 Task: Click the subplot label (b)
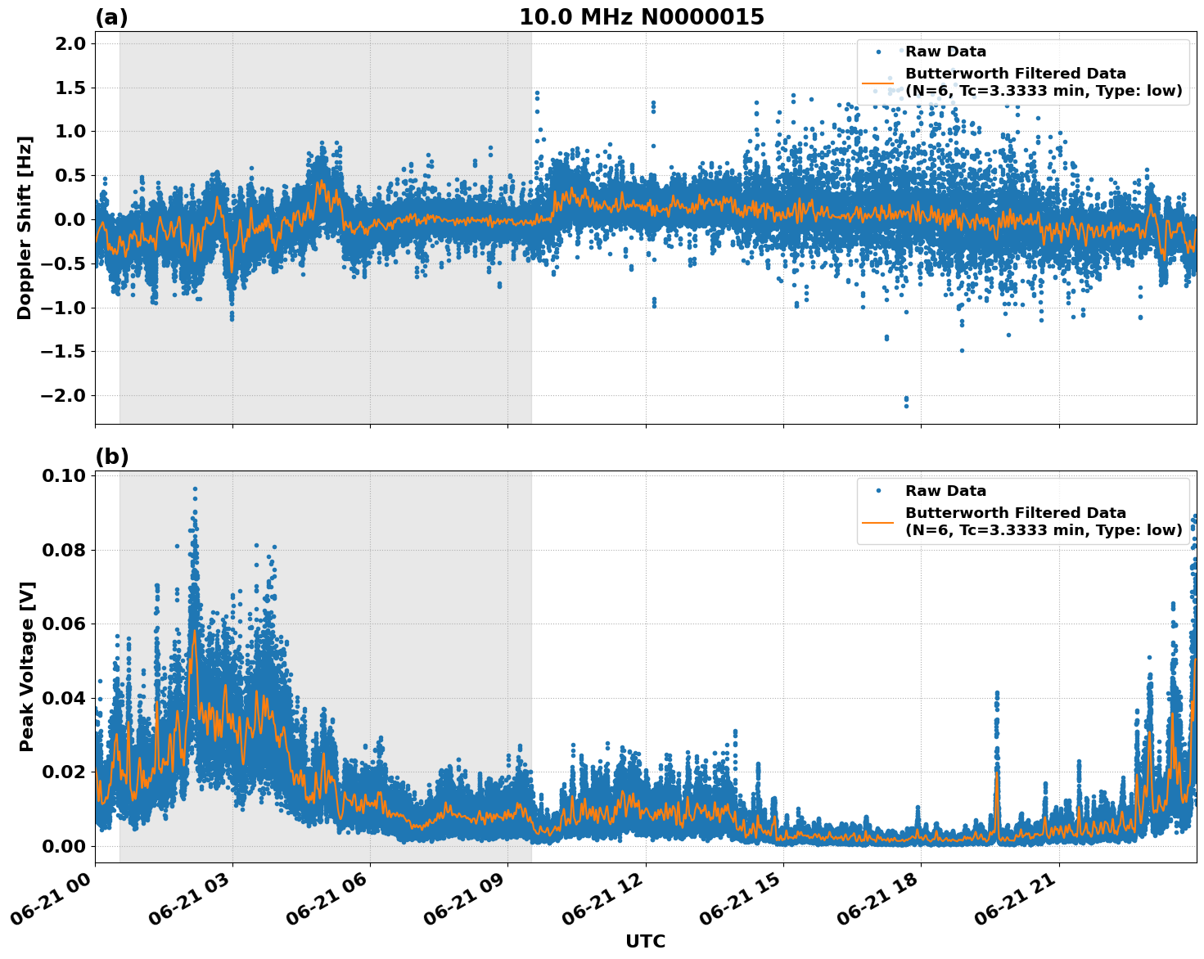pyautogui.click(x=112, y=457)
